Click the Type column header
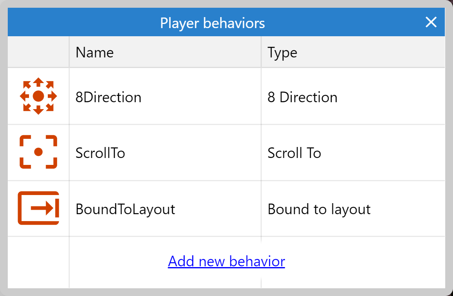Viewport: 453px width, 296px height. (282, 52)
